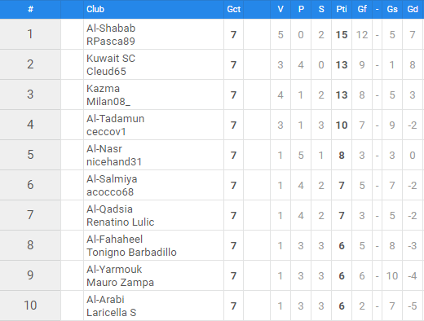The height and width of the screenshot is (321, 424).
Task: Open the Al-Qadsia team link
Action: click(109, 209)
